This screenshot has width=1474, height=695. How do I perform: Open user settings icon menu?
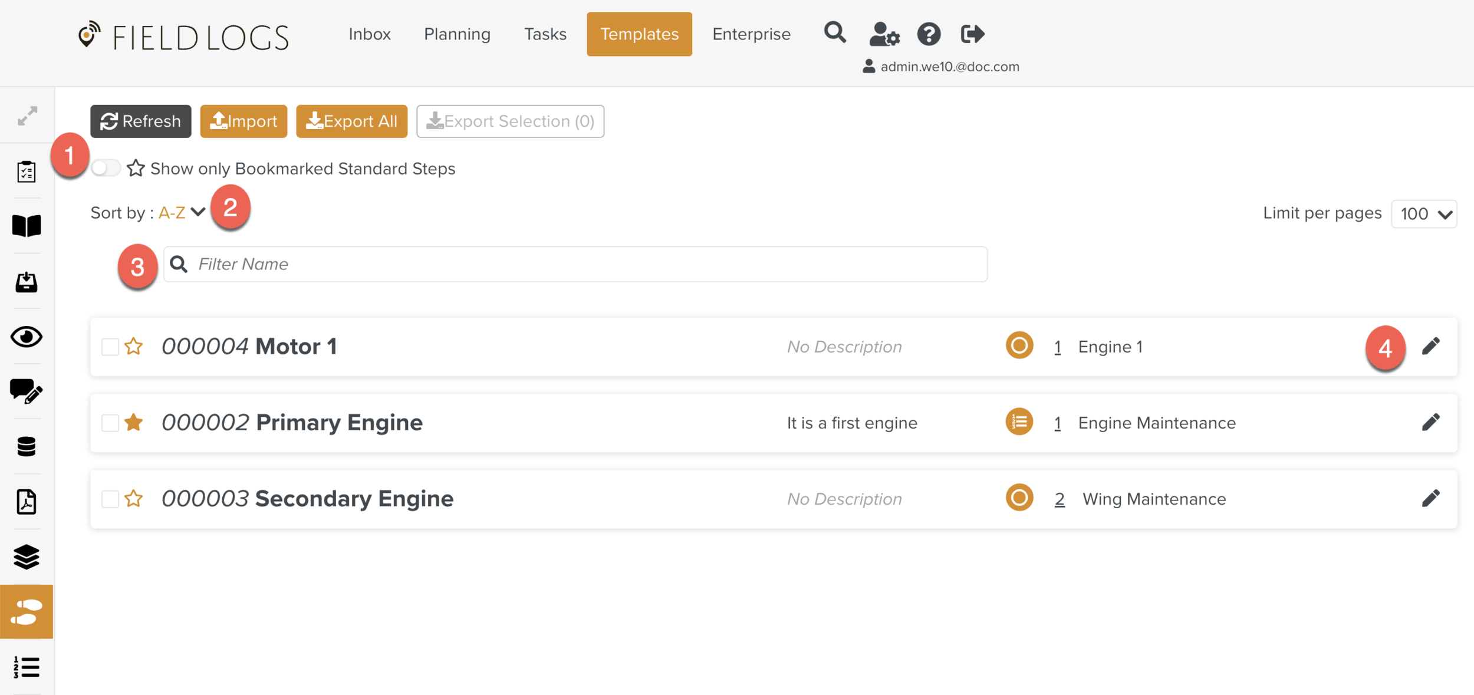(x=884, y=34)
